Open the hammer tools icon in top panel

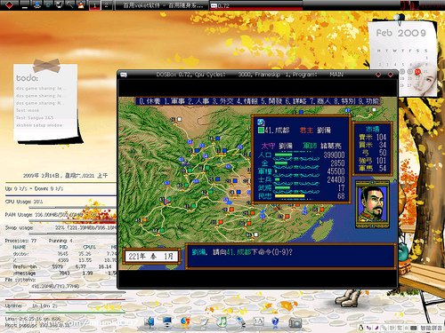69,4
